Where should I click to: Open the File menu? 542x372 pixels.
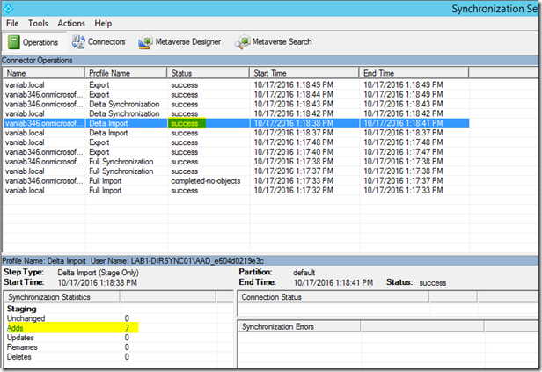click(x=12, y=23)
